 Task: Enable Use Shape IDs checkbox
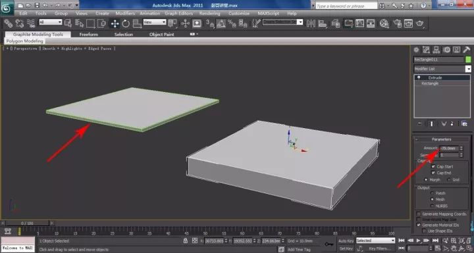coord(424,231)
